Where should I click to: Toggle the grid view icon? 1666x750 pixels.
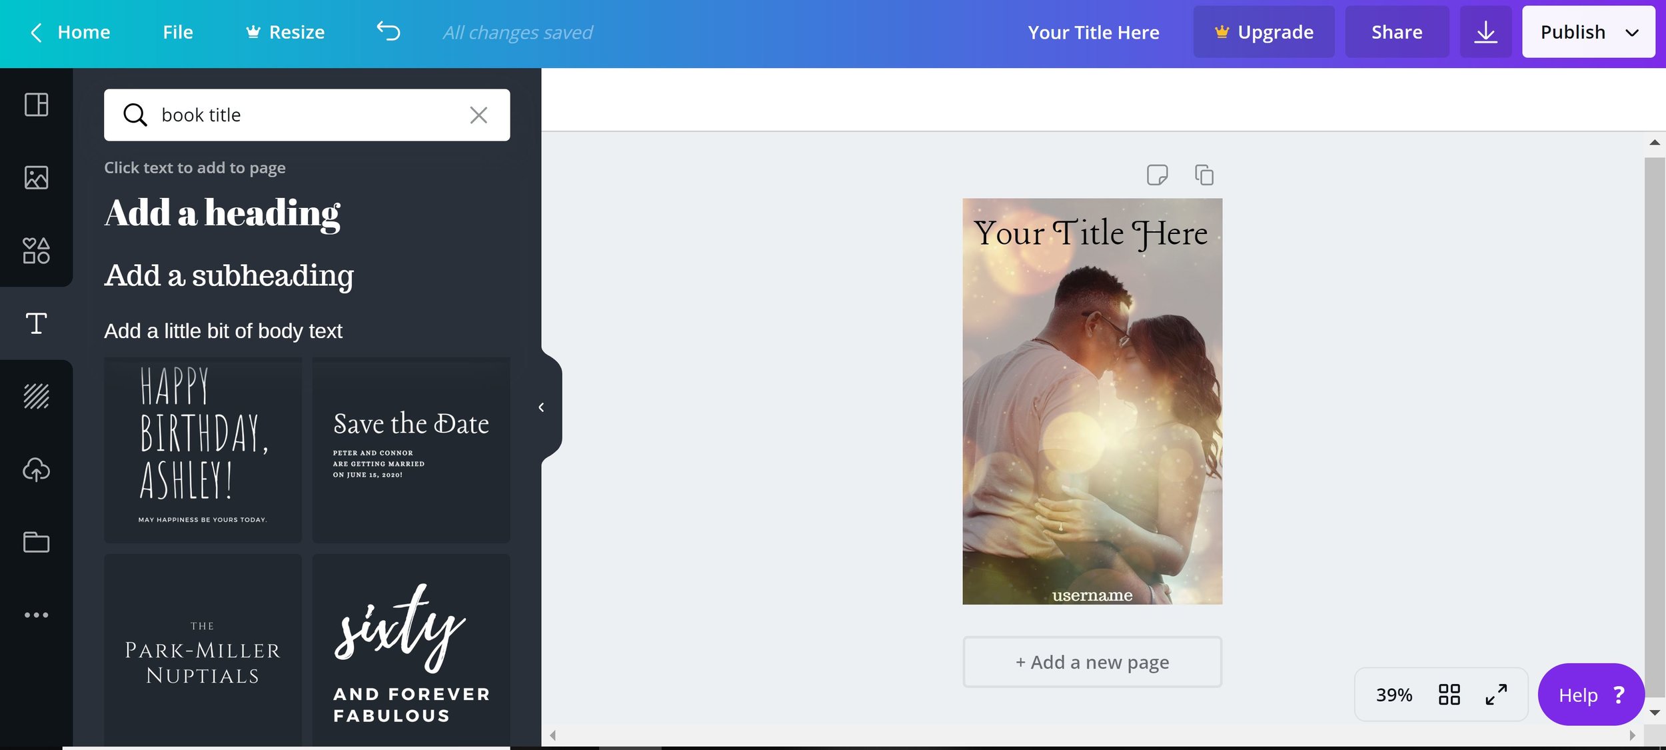click(1449, 695)
